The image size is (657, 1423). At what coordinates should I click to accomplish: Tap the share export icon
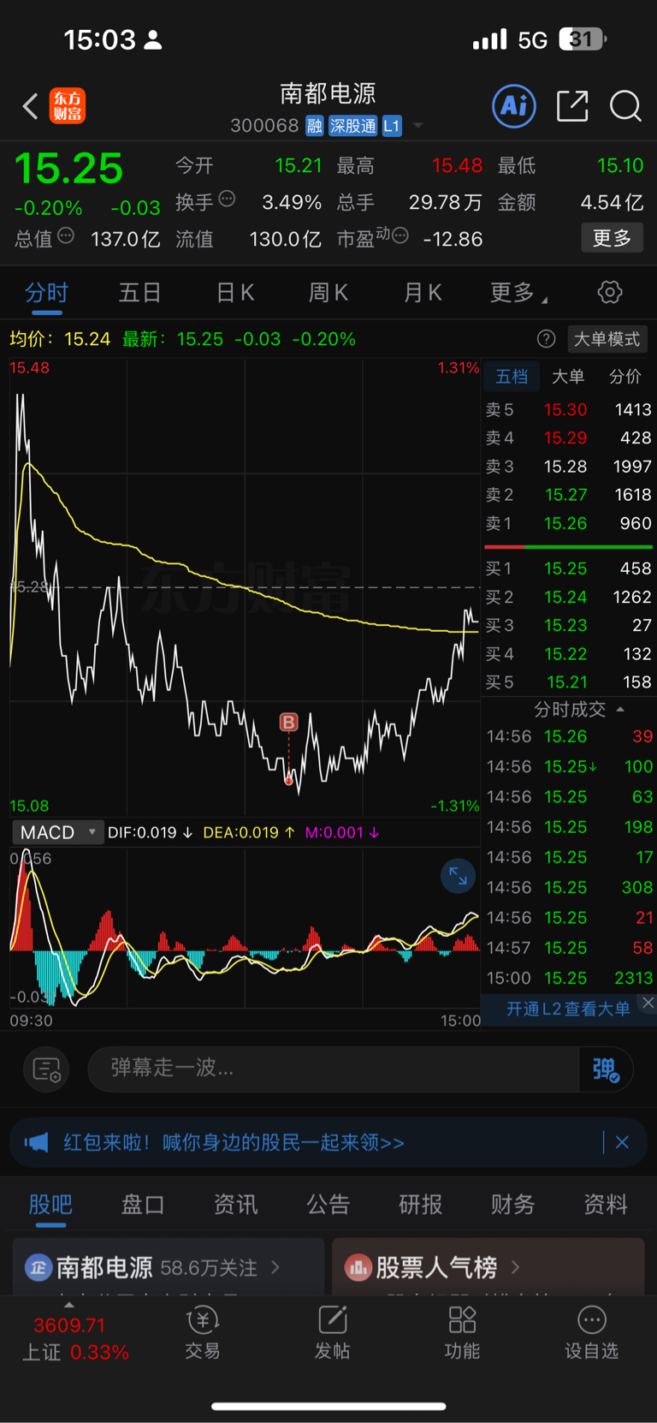572,106
